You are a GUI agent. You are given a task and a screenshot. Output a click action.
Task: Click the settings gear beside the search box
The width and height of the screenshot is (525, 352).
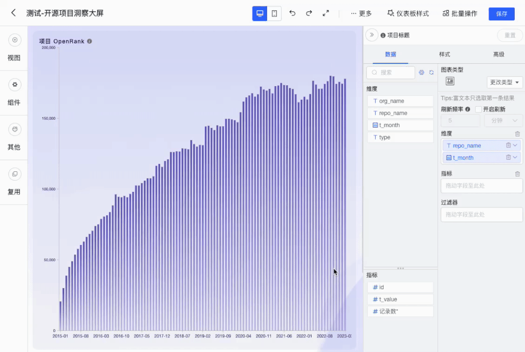421,72
